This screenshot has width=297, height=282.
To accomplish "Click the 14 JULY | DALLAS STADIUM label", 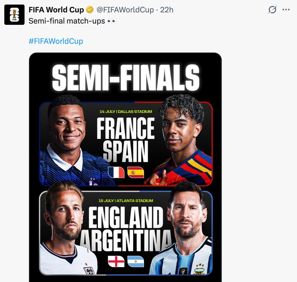I will (x=126, y=111).
